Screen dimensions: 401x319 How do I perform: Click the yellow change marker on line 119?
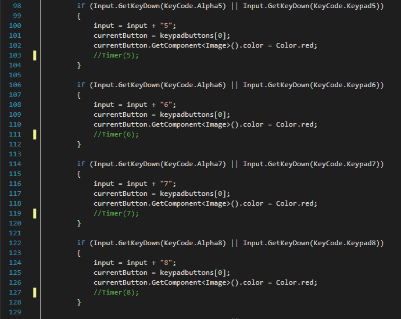[x=34, y=213]
